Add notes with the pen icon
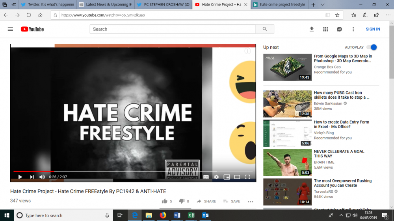 click(x=365, y=15)
